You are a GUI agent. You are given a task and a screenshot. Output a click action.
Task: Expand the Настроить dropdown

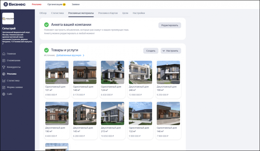click(171, 51)
